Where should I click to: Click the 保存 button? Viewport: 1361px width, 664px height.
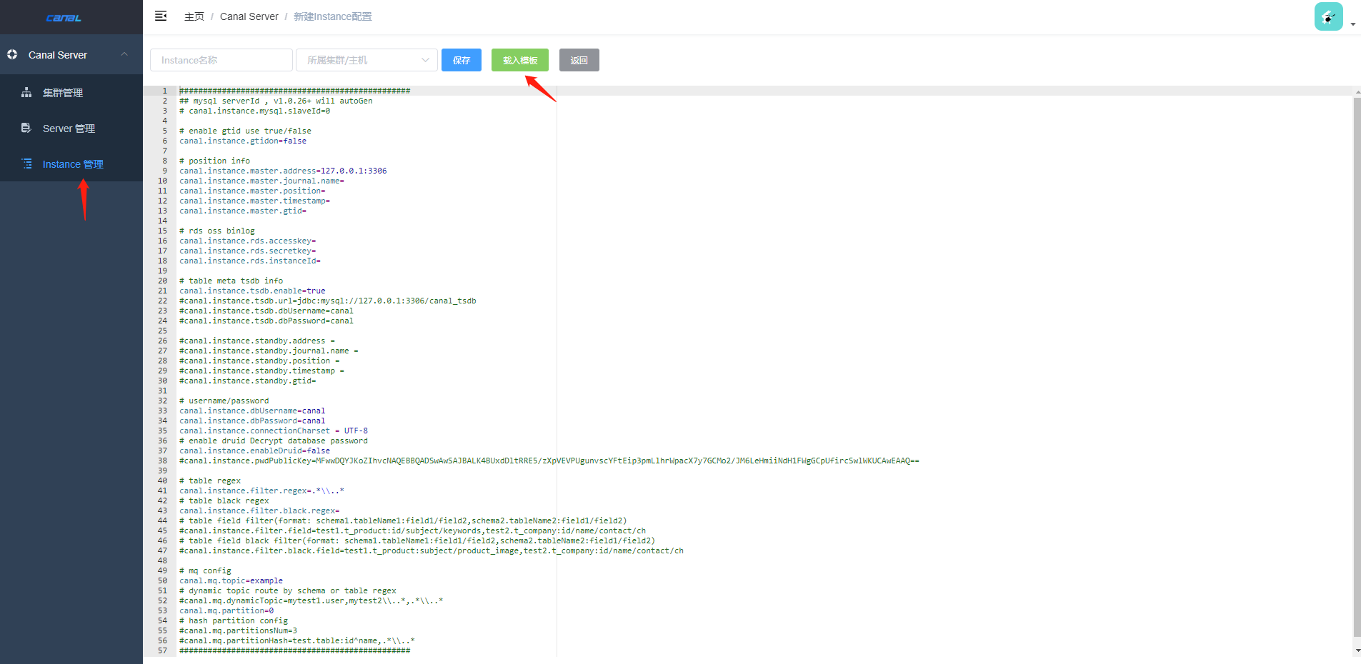click(x=462, y=60)
